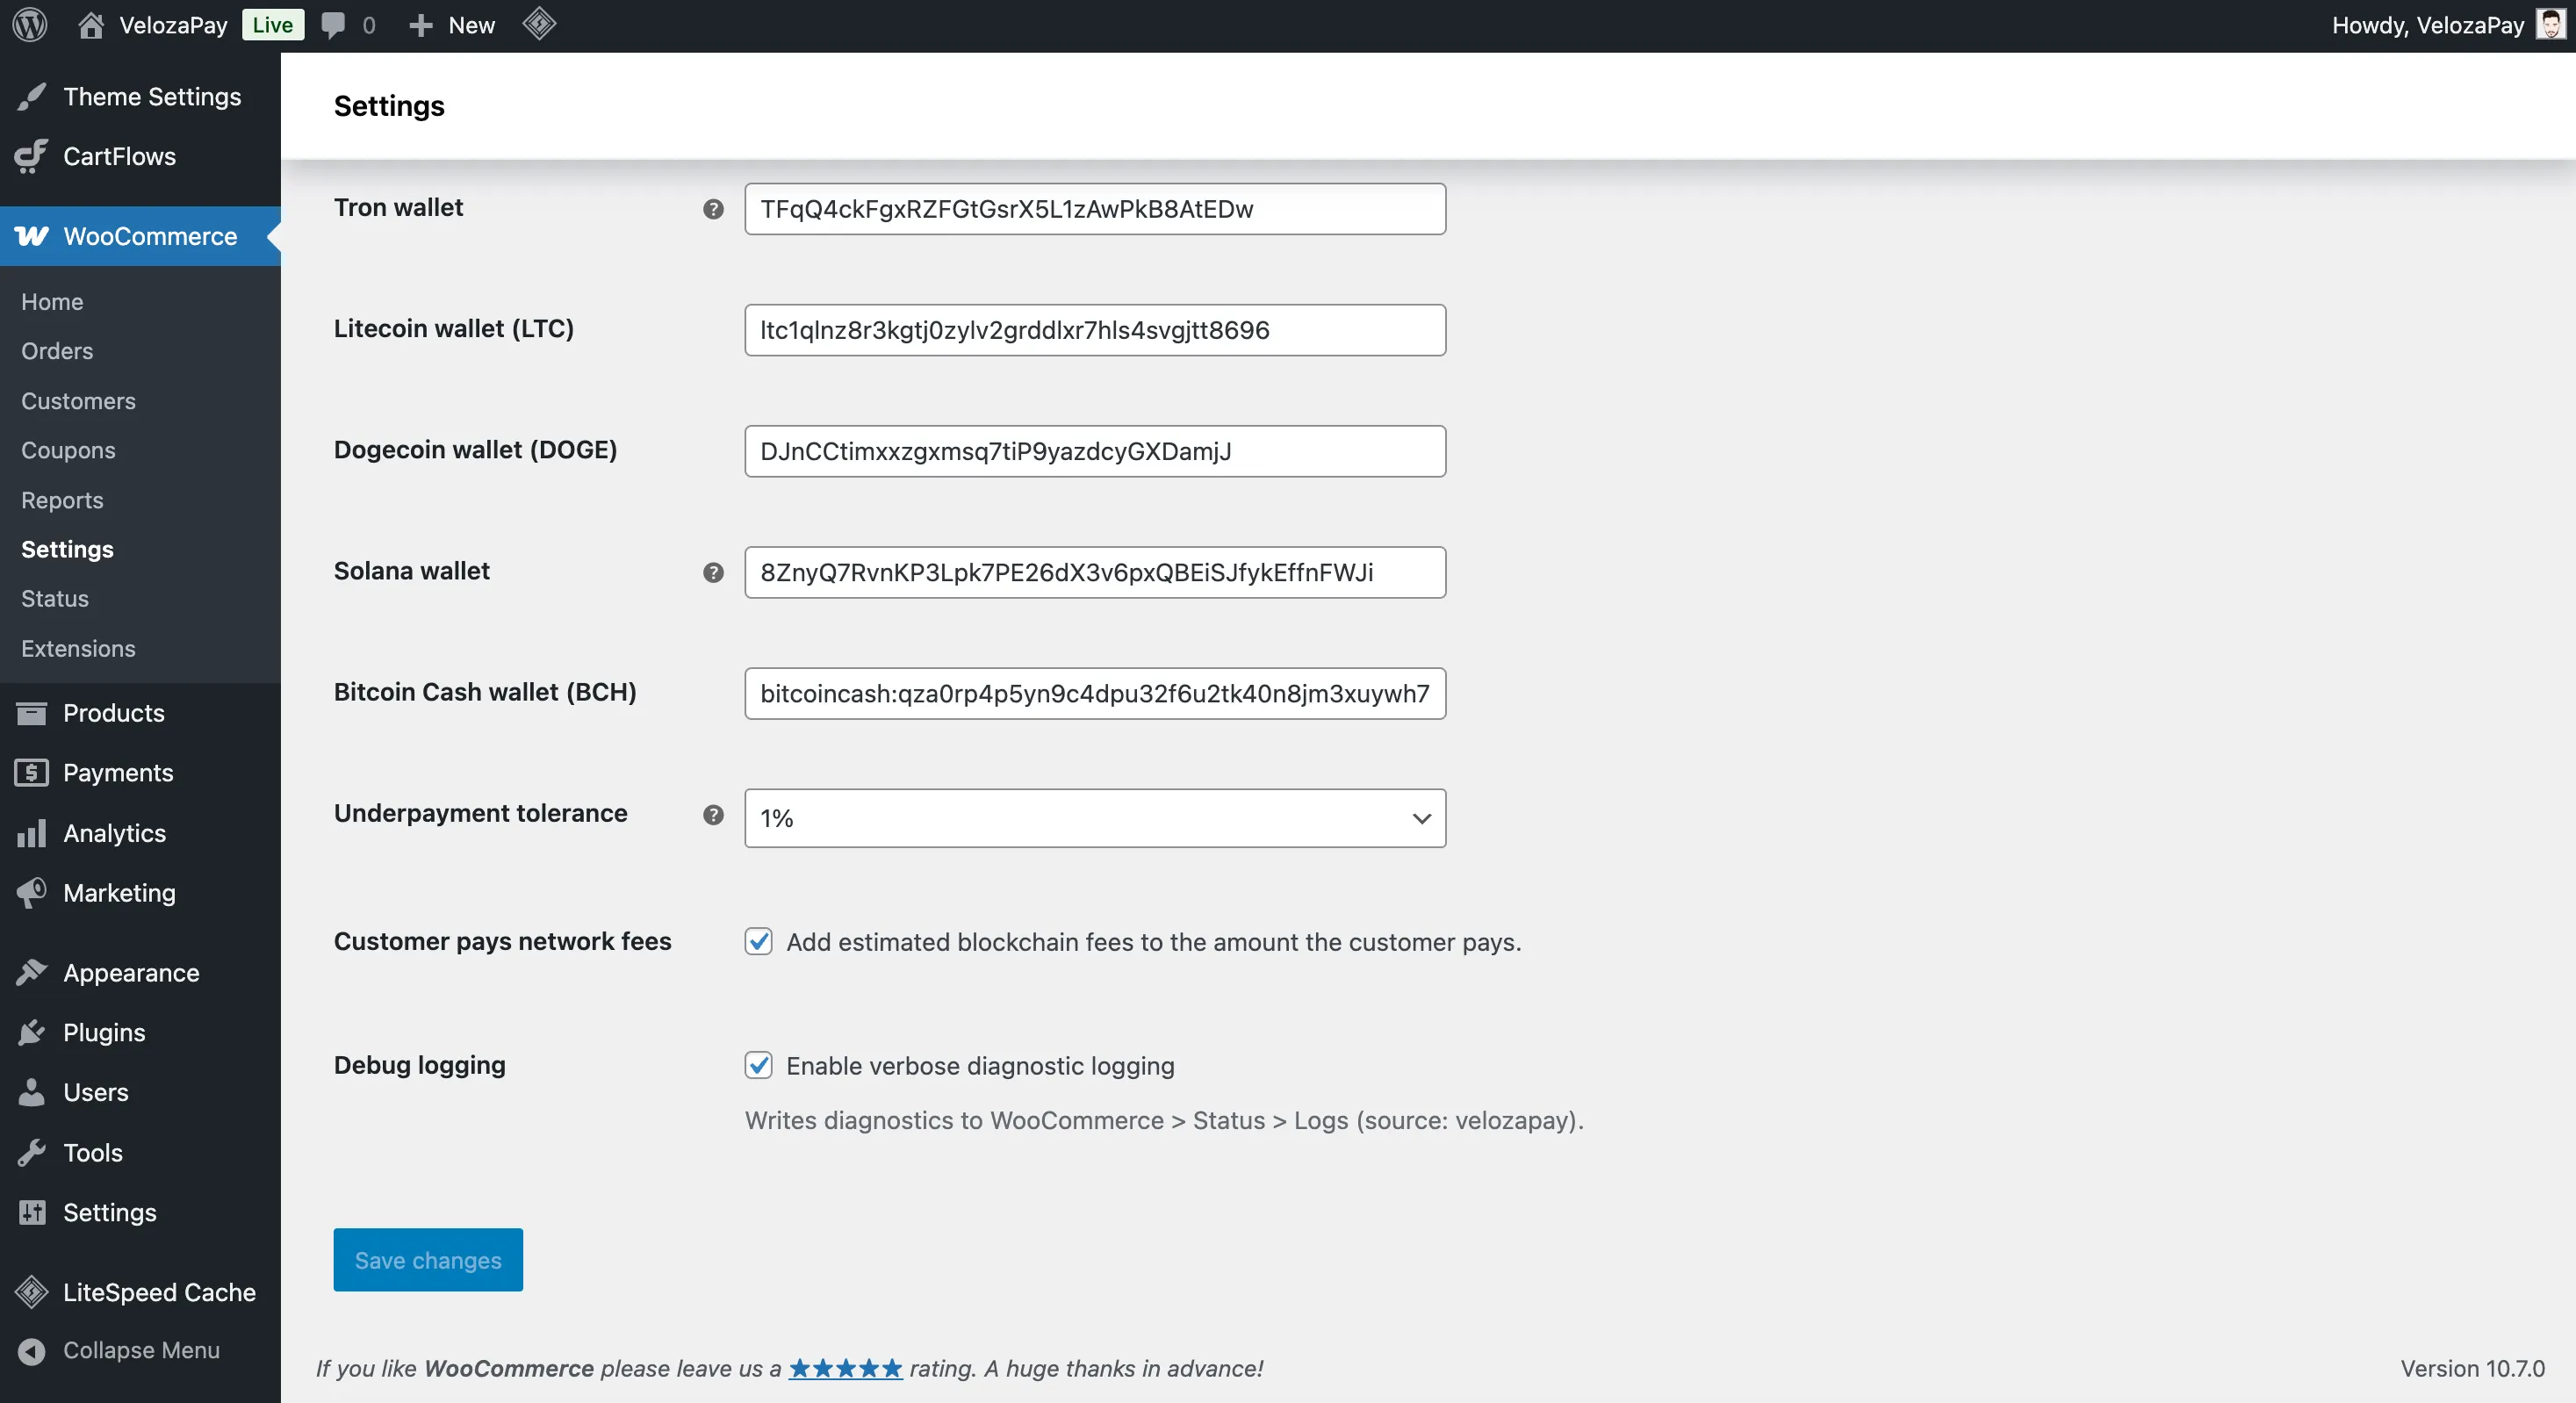2576x1403 pixels.
Task: Open LiteSpeed Cache menu
Action: coord(159,1292)
